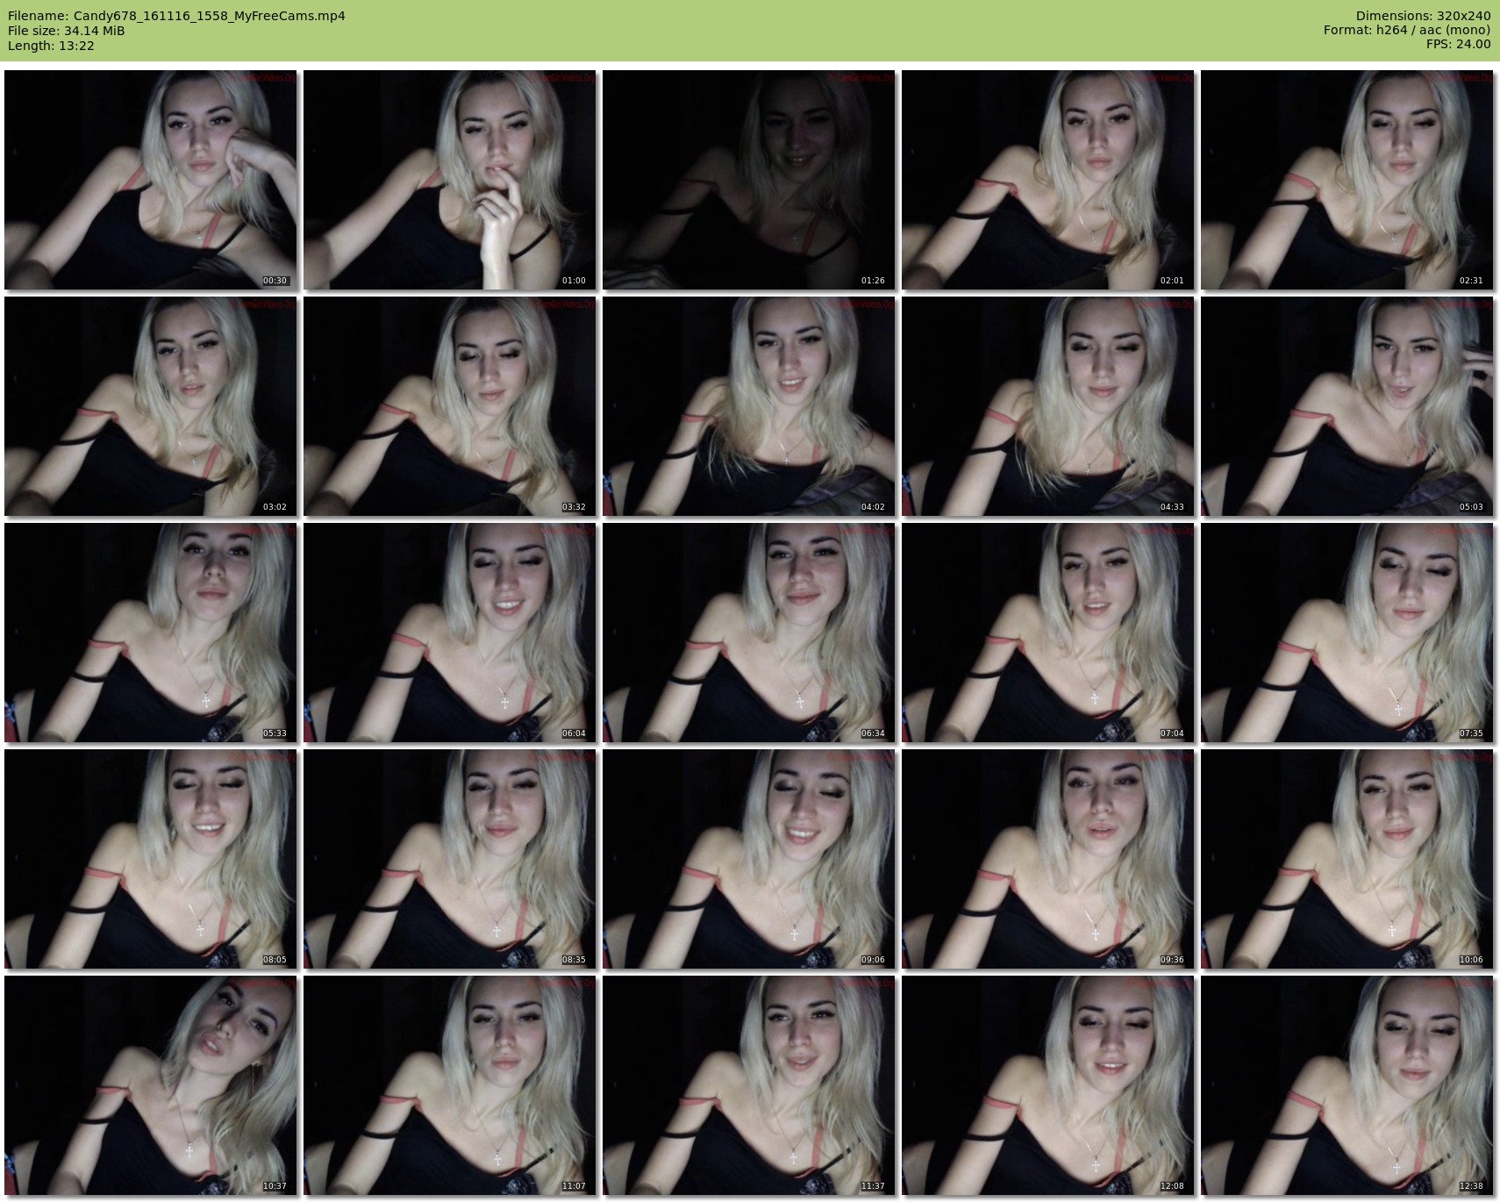Select the frame stamped 11:37
Screen dimensions: 1500x1202
(749, 1085)
